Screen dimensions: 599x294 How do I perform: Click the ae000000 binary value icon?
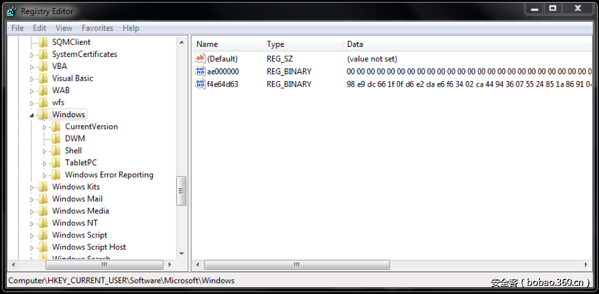click(200, 71)
